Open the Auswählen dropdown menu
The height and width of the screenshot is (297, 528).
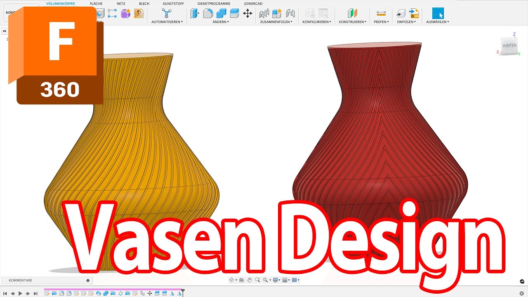tap(438, 21)
